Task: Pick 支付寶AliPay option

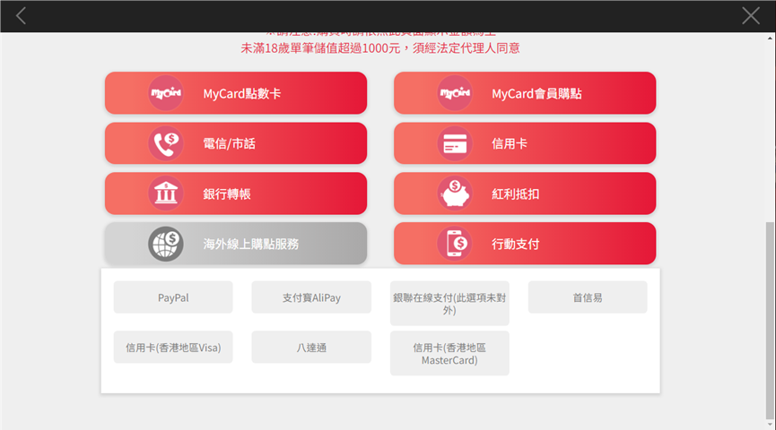Action: click(311, 297)
